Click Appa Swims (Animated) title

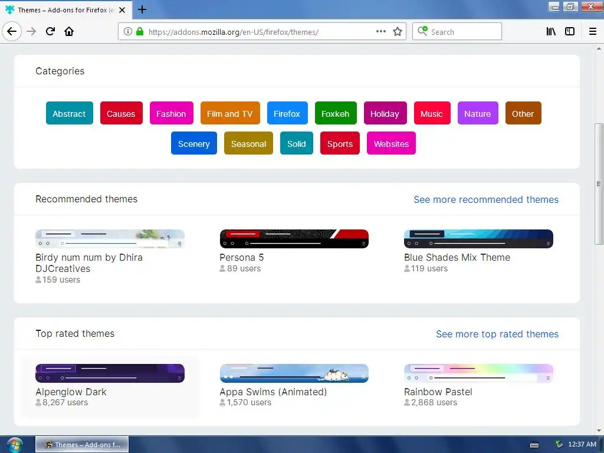point(273,392)
